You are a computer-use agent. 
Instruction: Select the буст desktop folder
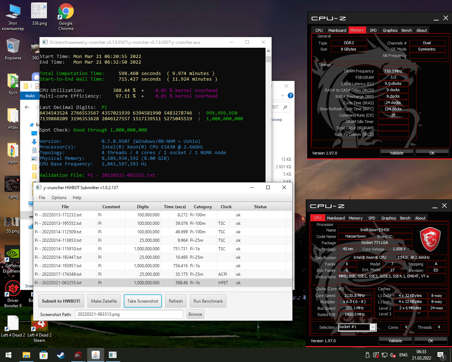pyautogui.click(x=13, y=84)
